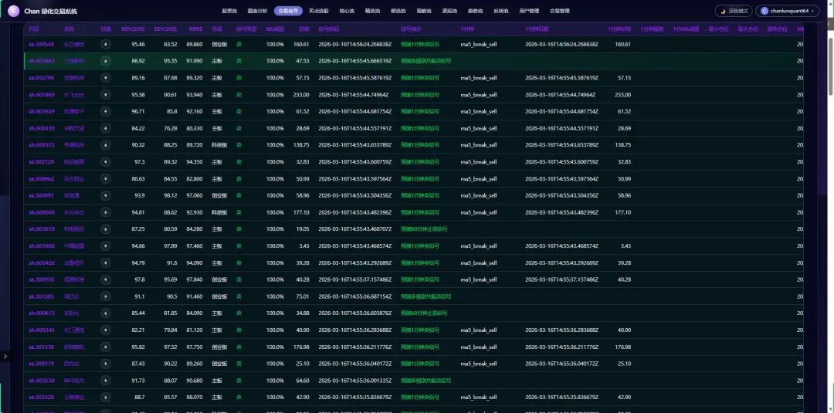Click ma5_break_sell cell in row sz.002428
The image size is (834, 413).
pyautogui.click(x=479, y=397)
